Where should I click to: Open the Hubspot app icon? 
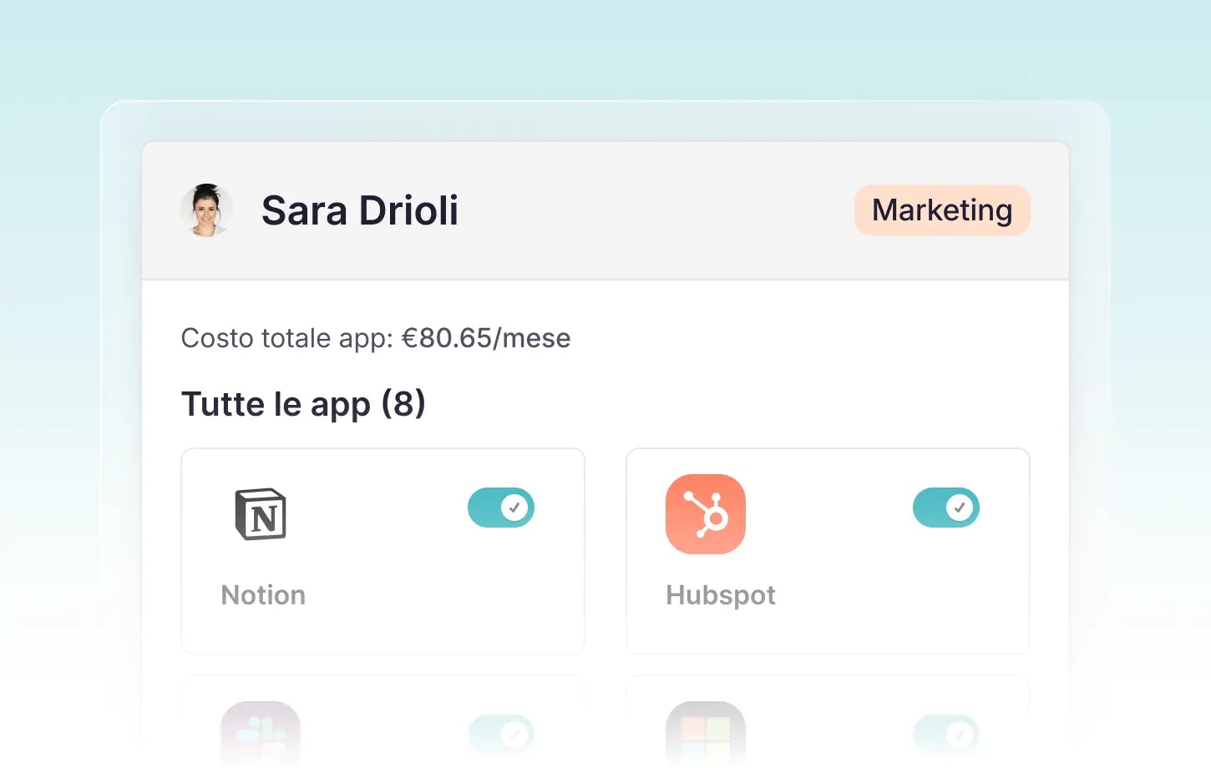(706, 514)
